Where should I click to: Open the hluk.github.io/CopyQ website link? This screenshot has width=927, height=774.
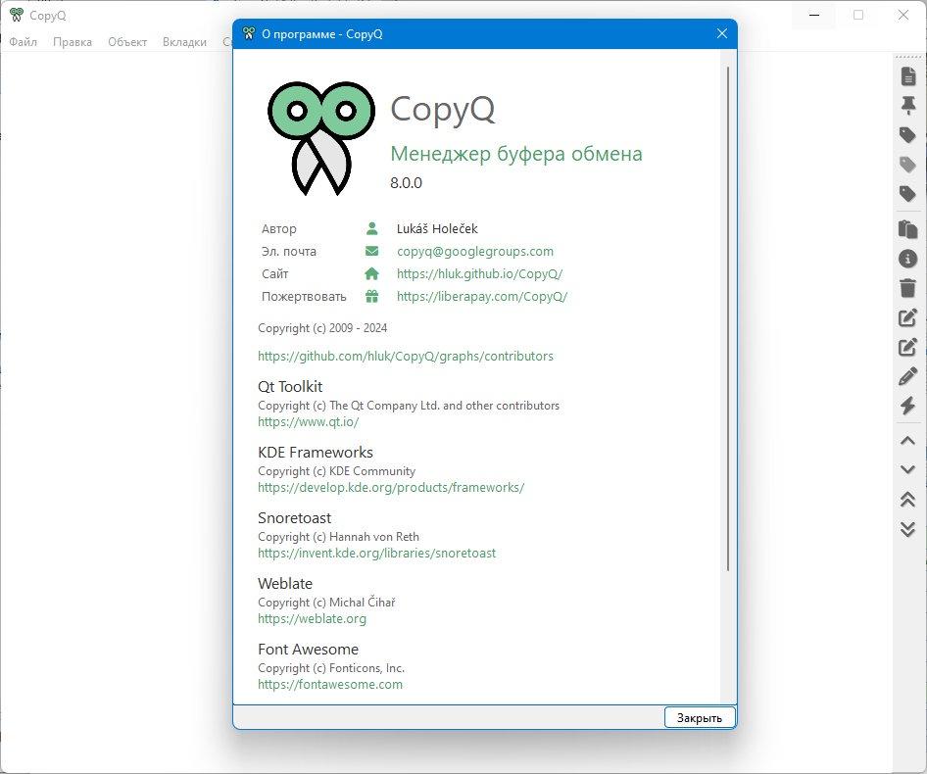click(x=479, y=273)
